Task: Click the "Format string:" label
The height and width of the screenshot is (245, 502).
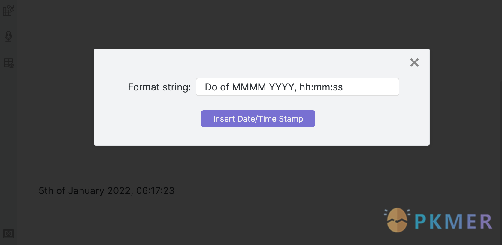Action: point(159,87)
